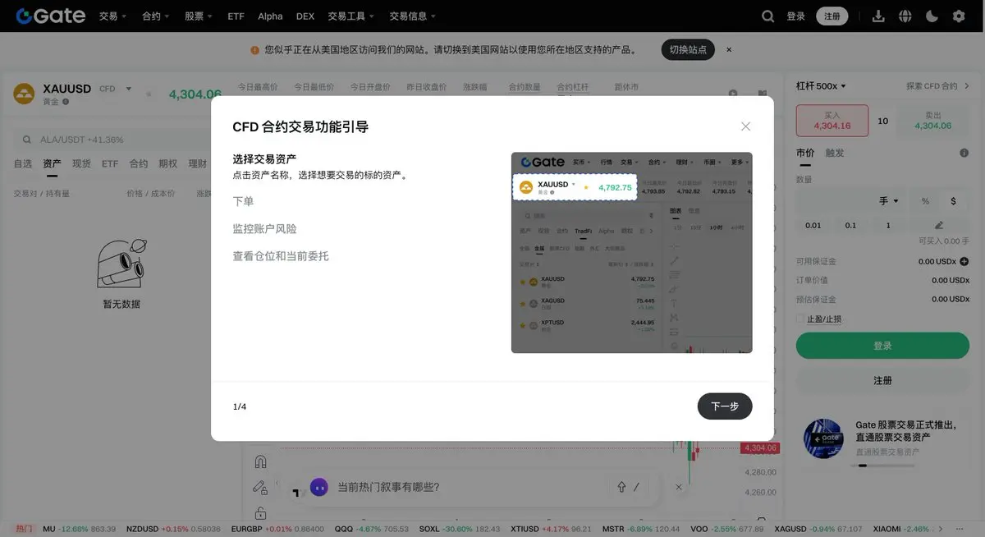The width and height of the screenshot is (985, 537).
Task: Expand the 交易信息 menu
Action: [x=413, y=16]
